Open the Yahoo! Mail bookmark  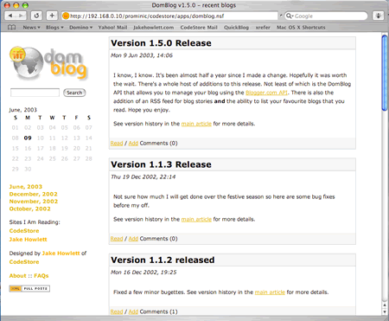click(112, 28)
